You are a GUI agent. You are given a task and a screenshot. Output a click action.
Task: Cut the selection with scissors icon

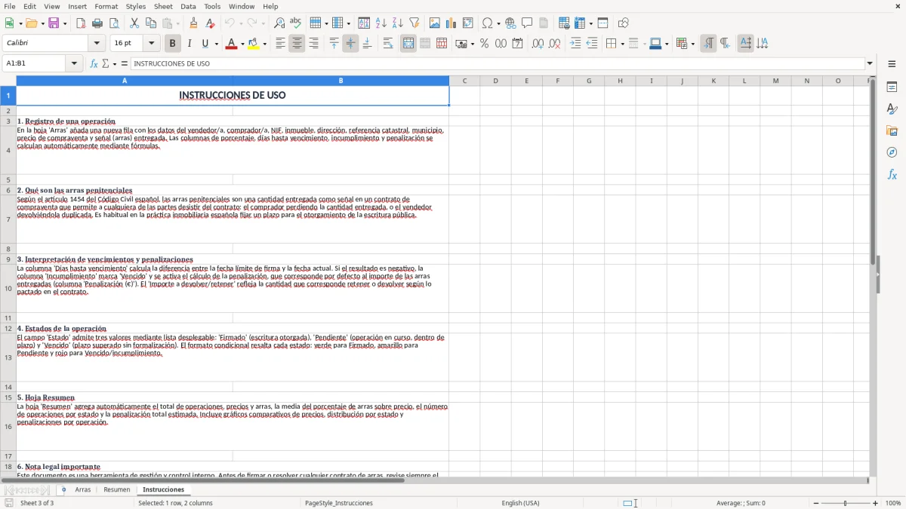134,23
